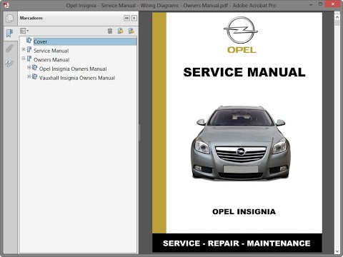Delete the selected bookmark with trash icon
343x257 pixels.
[110, 31]
